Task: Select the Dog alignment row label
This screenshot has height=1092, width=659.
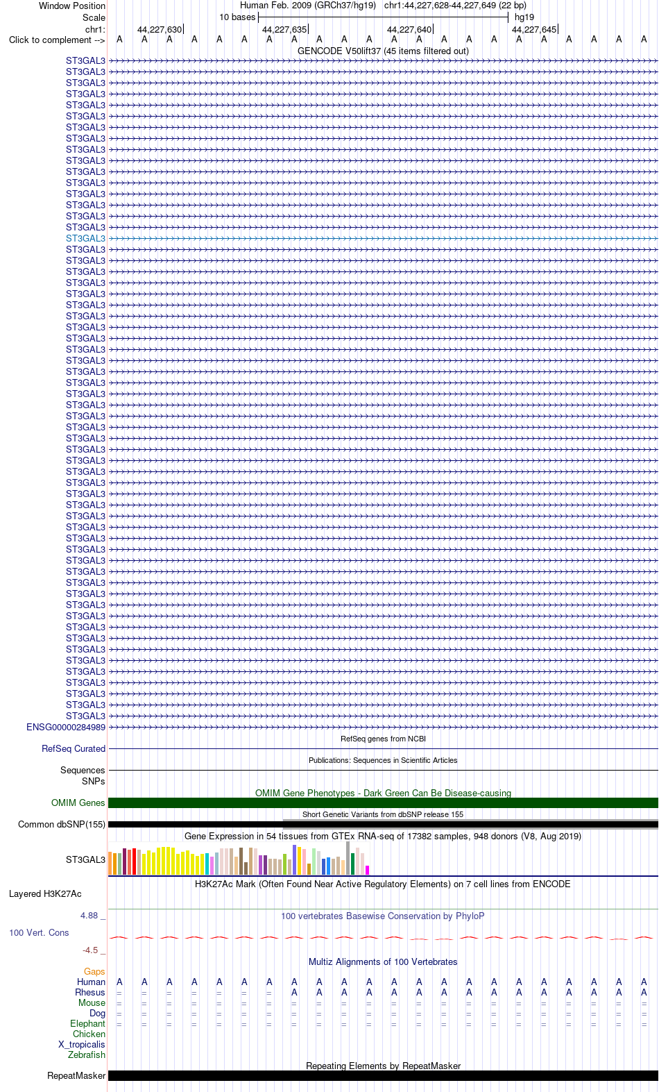Action: pyautogui.click(x=97, y=1013)
